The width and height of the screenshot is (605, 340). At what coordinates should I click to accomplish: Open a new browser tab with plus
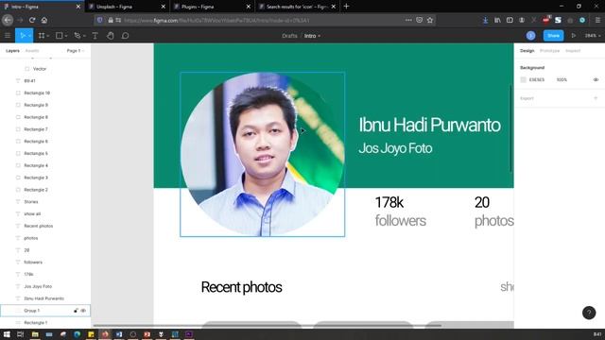(346, 7)
